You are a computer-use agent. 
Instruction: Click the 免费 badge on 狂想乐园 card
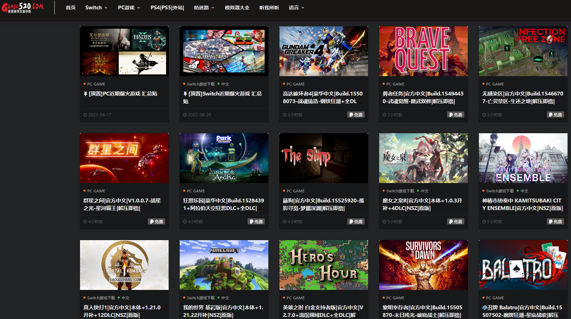(x=256, y=221)
